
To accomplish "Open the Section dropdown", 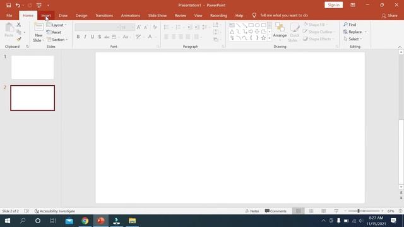I will tap(57, 40).
